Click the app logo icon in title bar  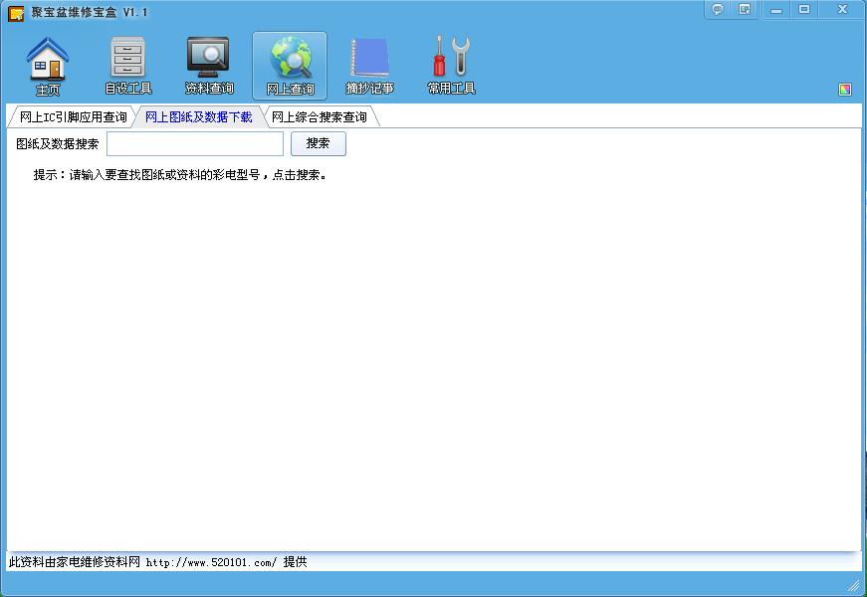pos(16,13)
